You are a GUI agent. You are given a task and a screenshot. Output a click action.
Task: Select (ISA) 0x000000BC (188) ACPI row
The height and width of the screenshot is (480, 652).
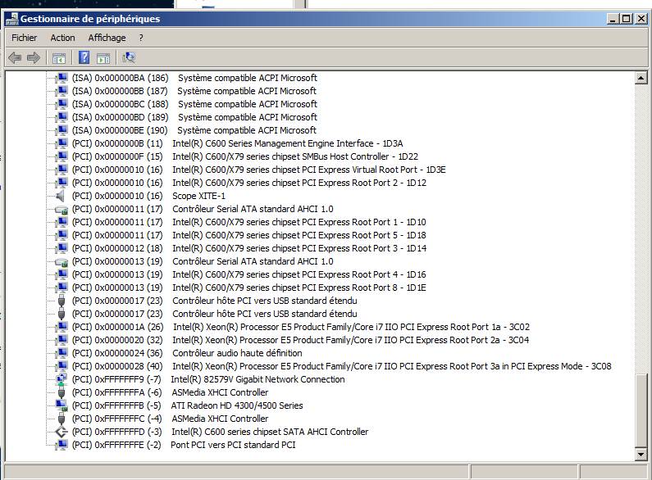click(194, 104)
